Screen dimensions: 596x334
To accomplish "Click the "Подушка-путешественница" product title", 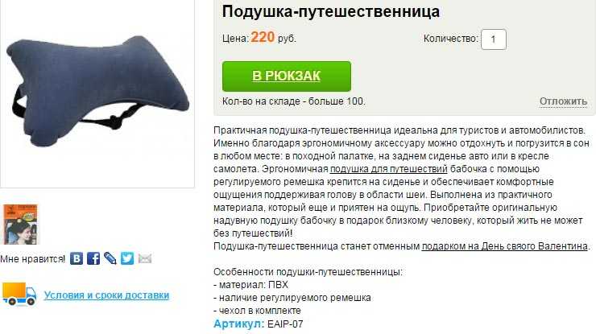I will pyautogui.click(x=331, y=11).
